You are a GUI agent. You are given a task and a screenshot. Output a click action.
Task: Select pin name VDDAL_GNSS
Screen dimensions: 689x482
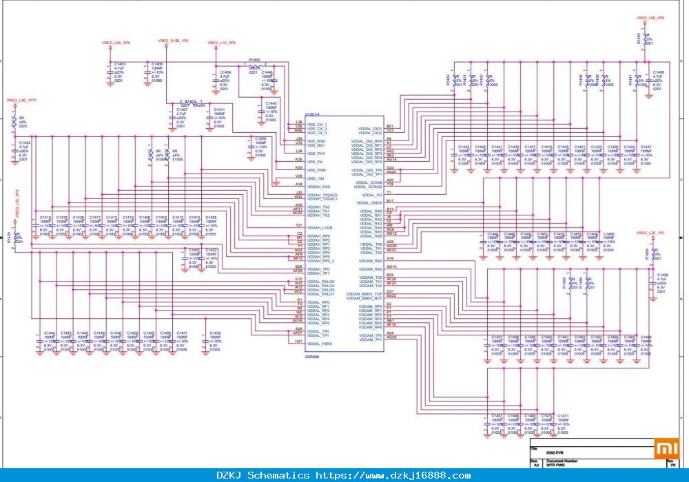[x=369, y=203]
